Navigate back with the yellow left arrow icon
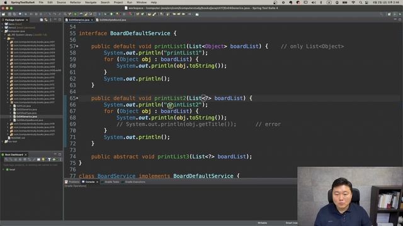The image size is (403, 226). (x=174, y=14)
